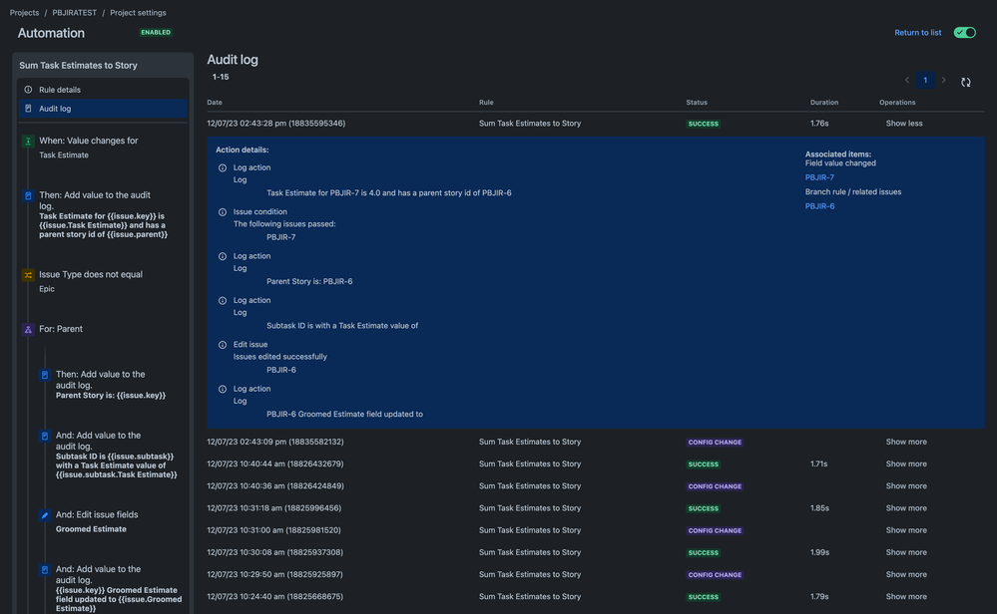Select page 1 in the pagination
Screen dimensions: 997x614
pyautogui.click(x=925, y=80)
